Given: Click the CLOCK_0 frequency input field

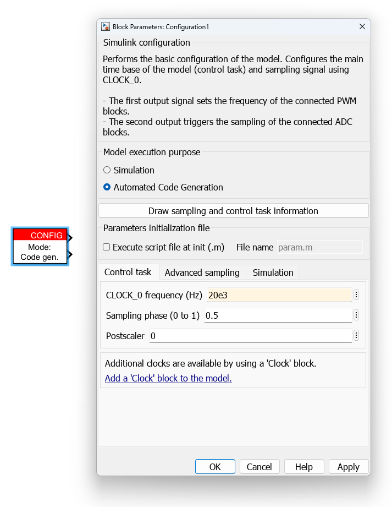Looking at the screenshot, I should 279,295.
